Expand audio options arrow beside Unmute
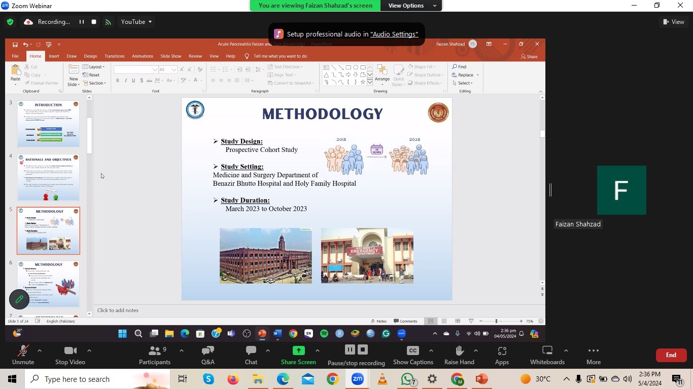Image resolution: width=693 pixels, height=389 pixels. pyautogui.click(x=40, y=351)
